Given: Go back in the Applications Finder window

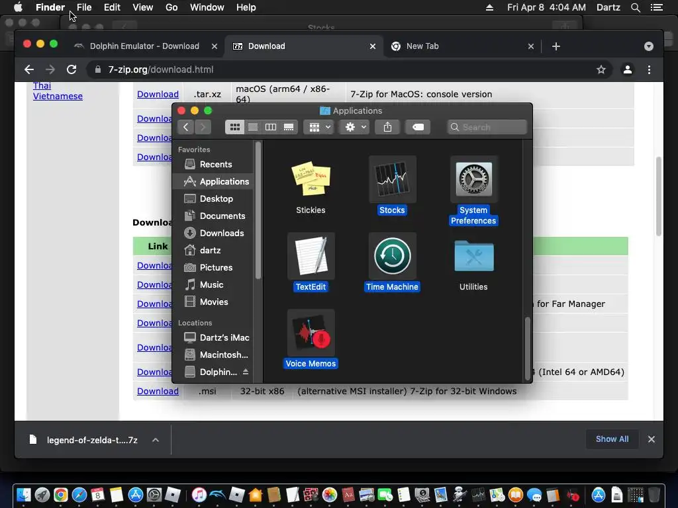Looking at the screenshot, I should [x=186, y=127].
